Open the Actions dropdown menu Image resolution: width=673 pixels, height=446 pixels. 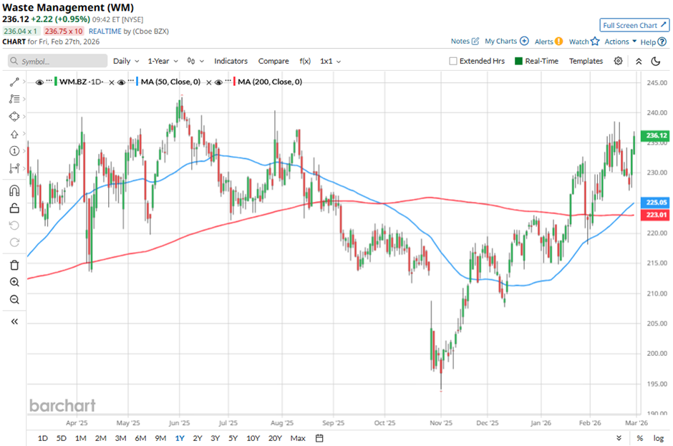620,42
